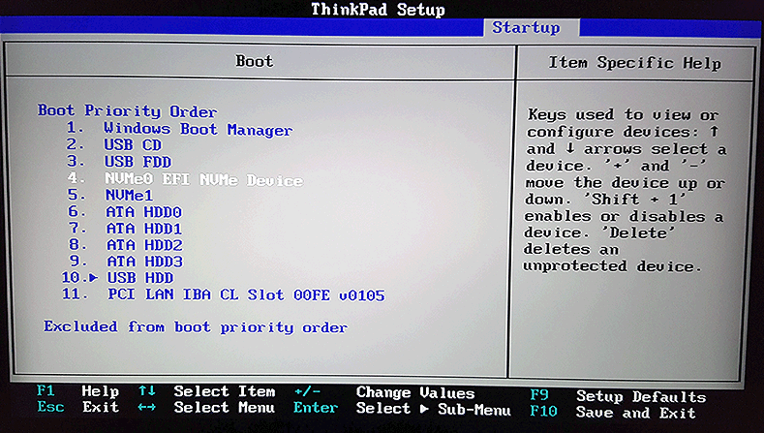Select the ATA HDD0 boot entry
This screenshot has height=433, width=764.
144,212
